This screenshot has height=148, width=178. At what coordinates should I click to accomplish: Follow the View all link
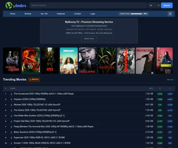(x=171, y=80)
